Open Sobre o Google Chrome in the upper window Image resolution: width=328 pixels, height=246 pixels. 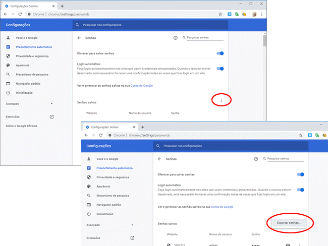(22, 126)
